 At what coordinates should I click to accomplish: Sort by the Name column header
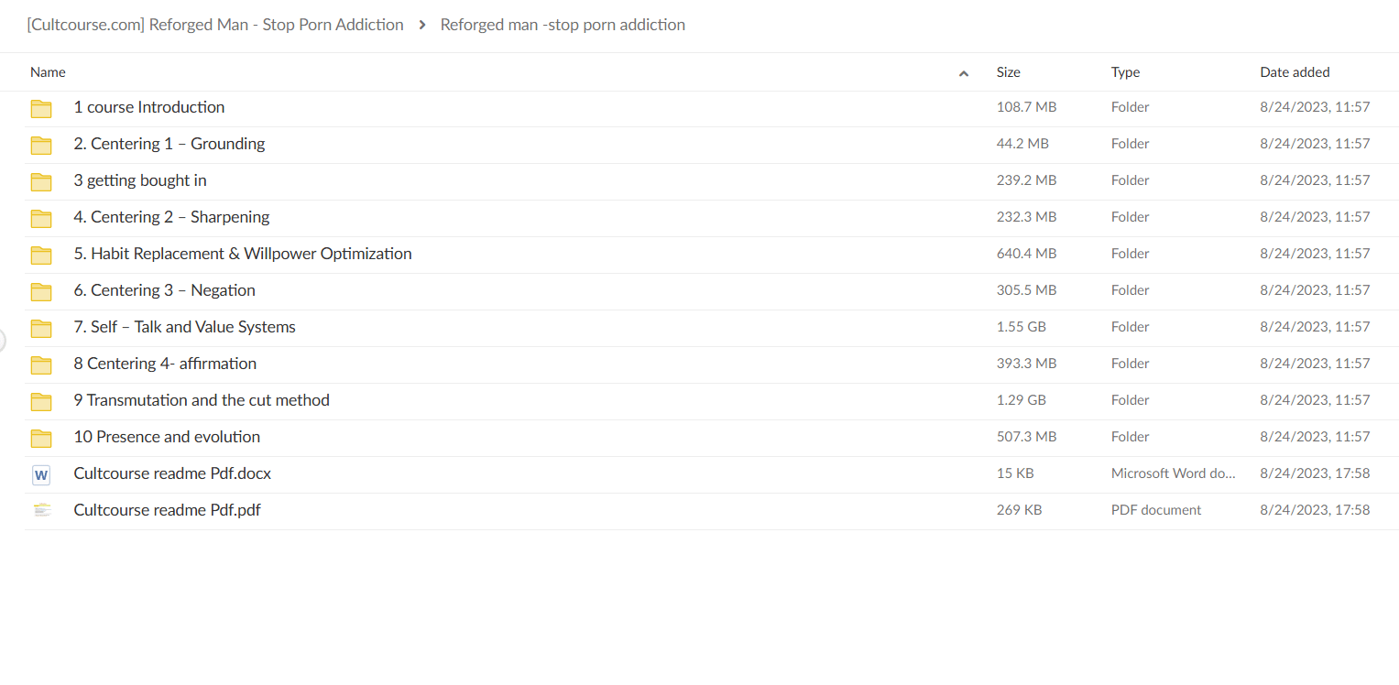(48, 72)
